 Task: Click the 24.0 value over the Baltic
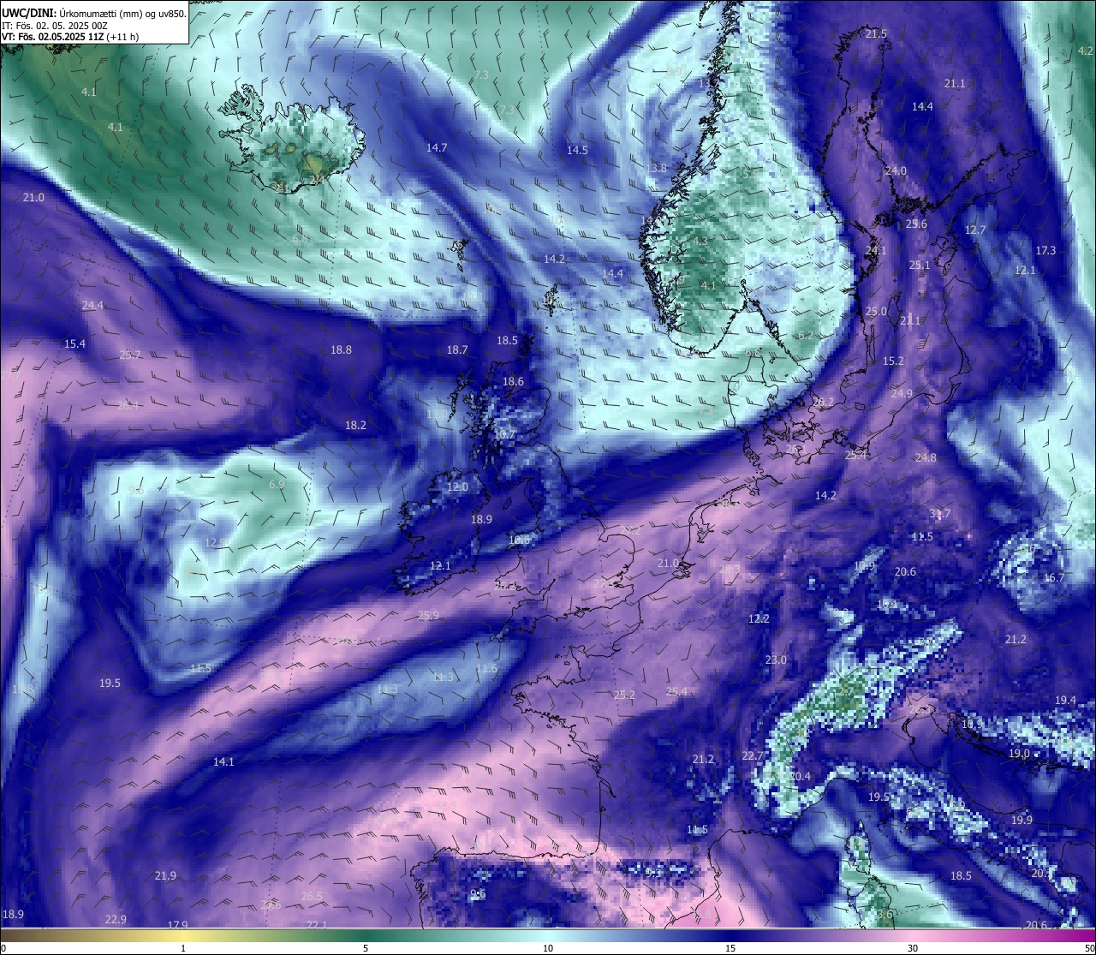click(896, 171)
